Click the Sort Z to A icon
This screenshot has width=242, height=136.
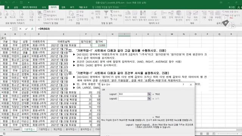pos(92,18)
